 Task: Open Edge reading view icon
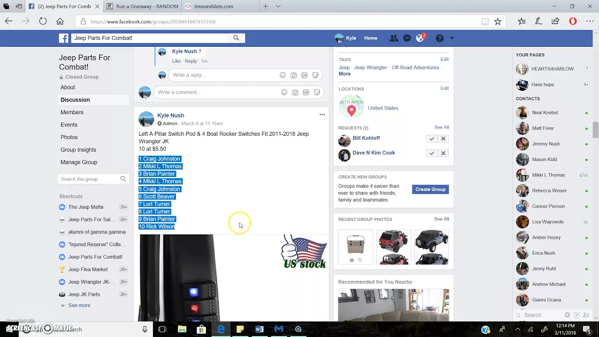pos(485,22)
